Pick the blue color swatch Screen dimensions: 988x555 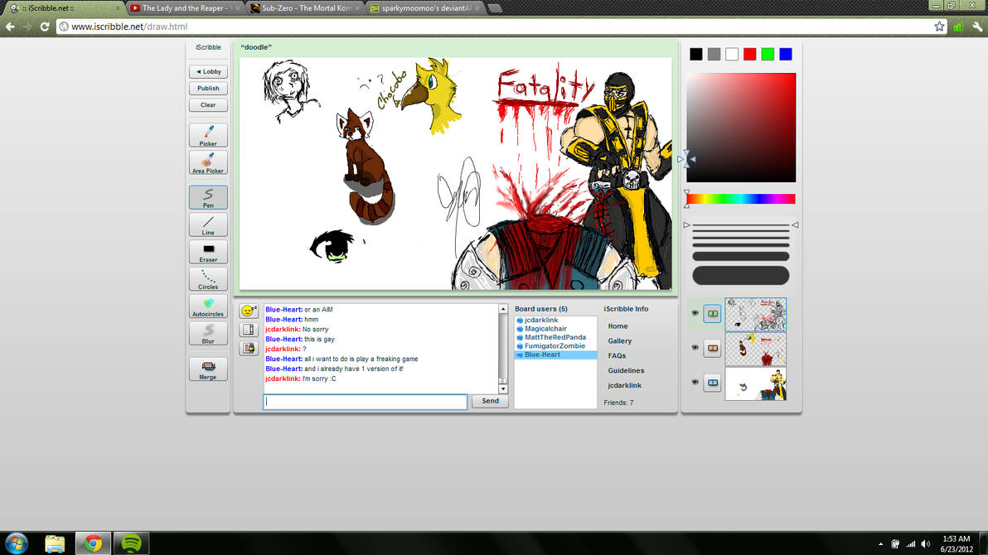[x=786, y=54]
